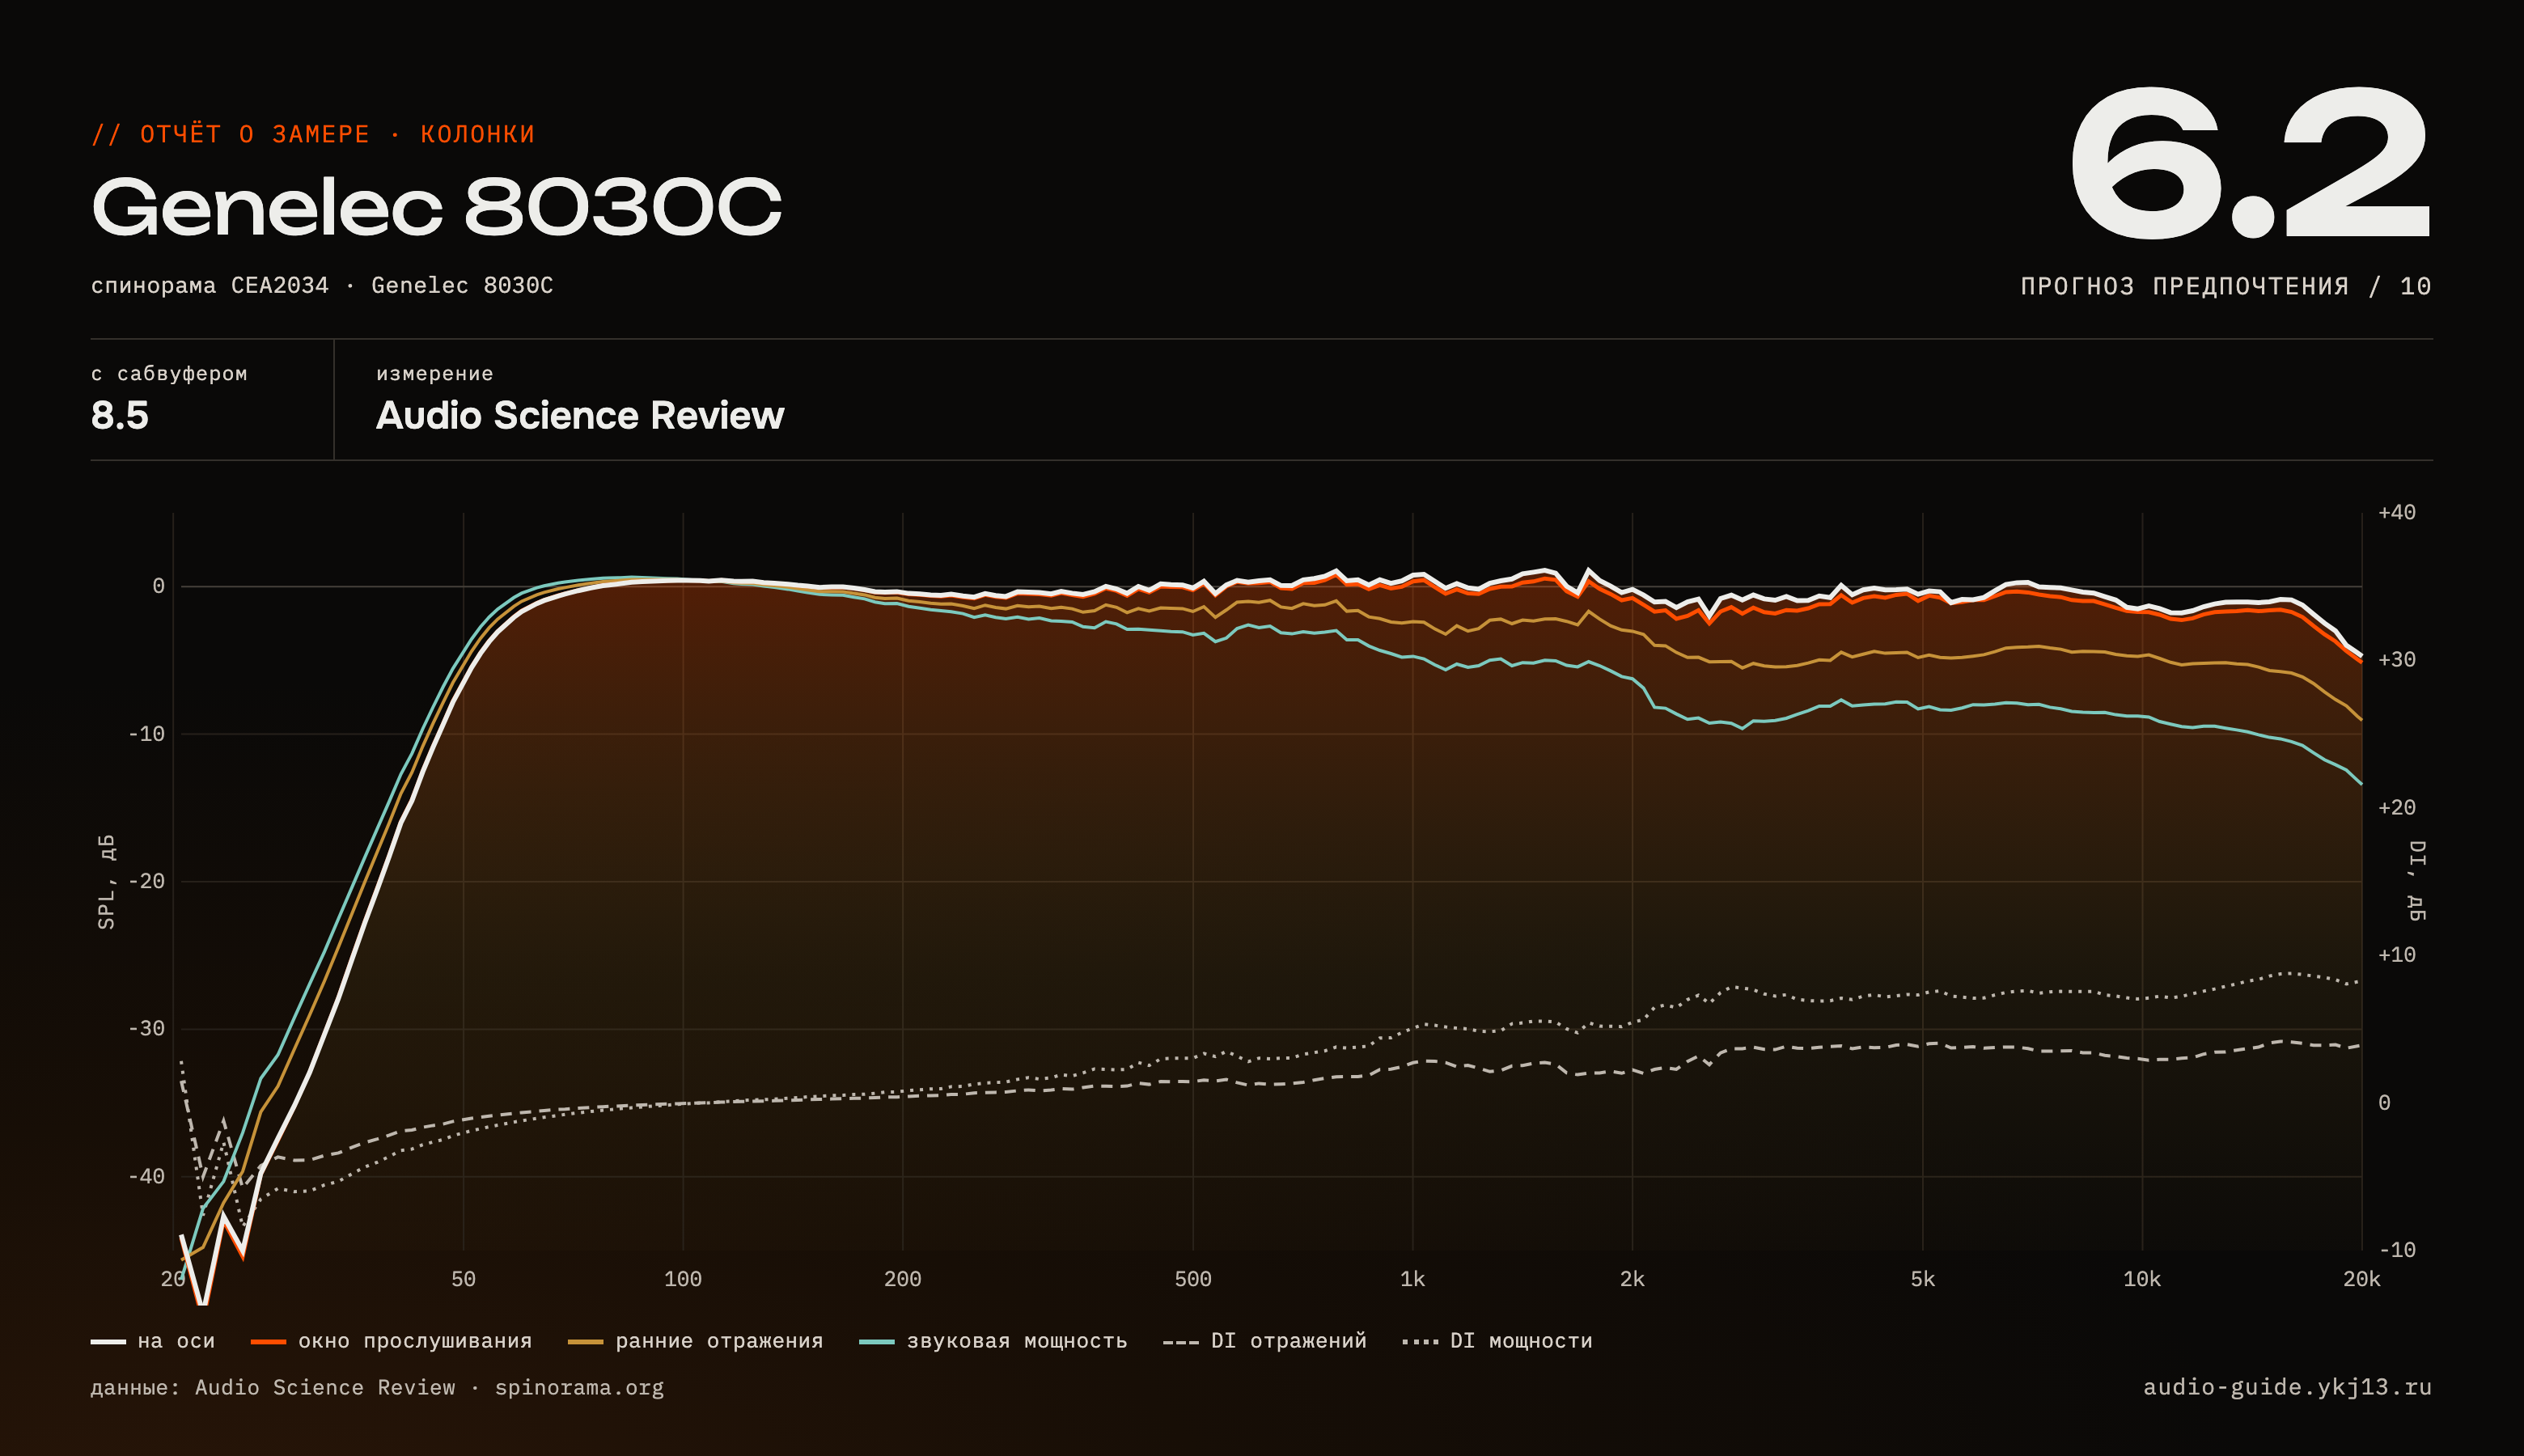The image size is (2524, 1456).
Task: Click the "2k" frequency axis label
Action: tap(1633, 1279)
